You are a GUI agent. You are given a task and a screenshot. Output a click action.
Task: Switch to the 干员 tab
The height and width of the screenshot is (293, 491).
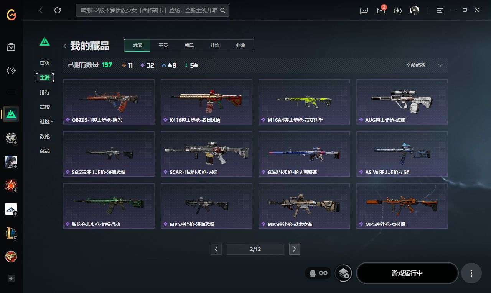(163, 46)
